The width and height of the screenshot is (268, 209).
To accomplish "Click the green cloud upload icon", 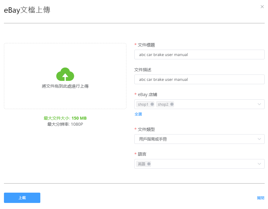I will pyautogui.click(x=65, y=74).
